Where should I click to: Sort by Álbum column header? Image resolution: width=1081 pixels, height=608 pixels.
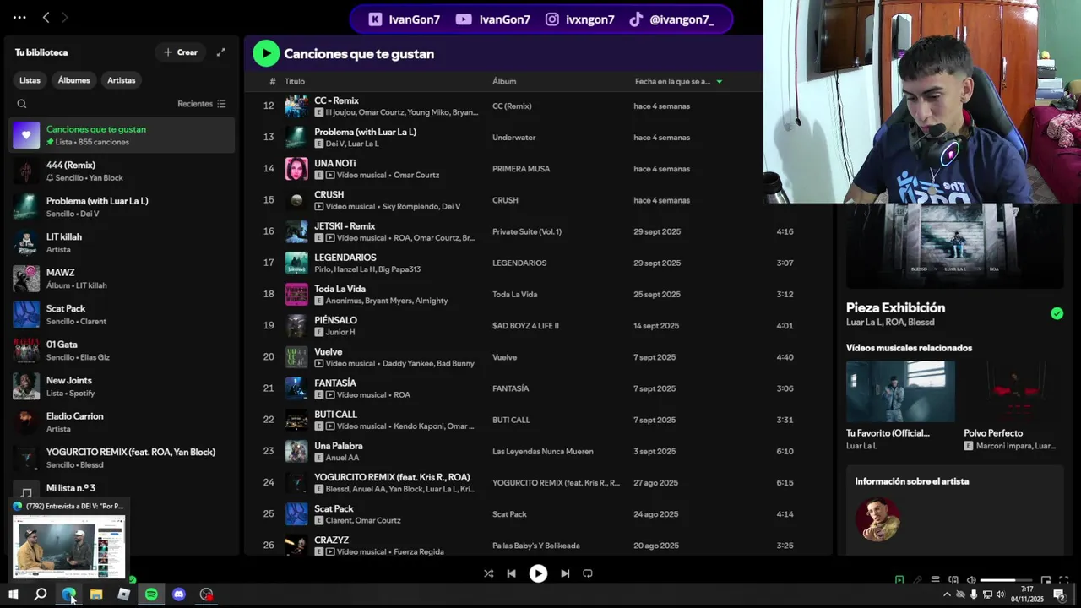[504, 82]
